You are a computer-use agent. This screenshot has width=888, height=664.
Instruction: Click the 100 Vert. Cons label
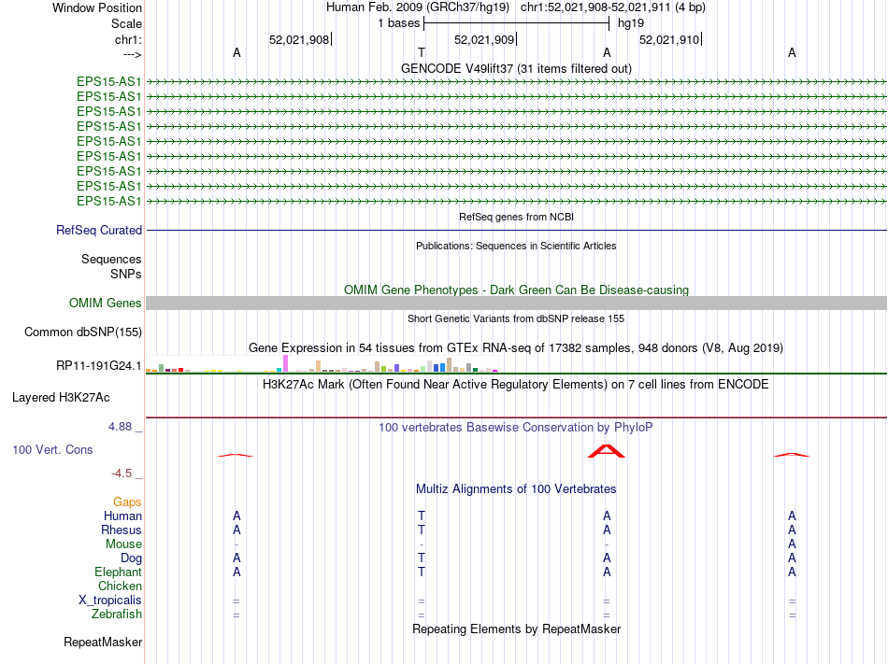[52, 449]
